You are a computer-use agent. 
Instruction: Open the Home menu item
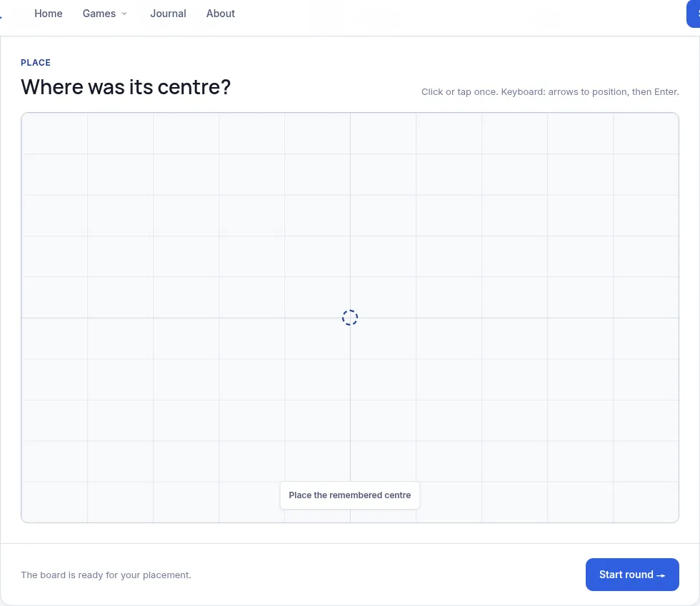49,14
